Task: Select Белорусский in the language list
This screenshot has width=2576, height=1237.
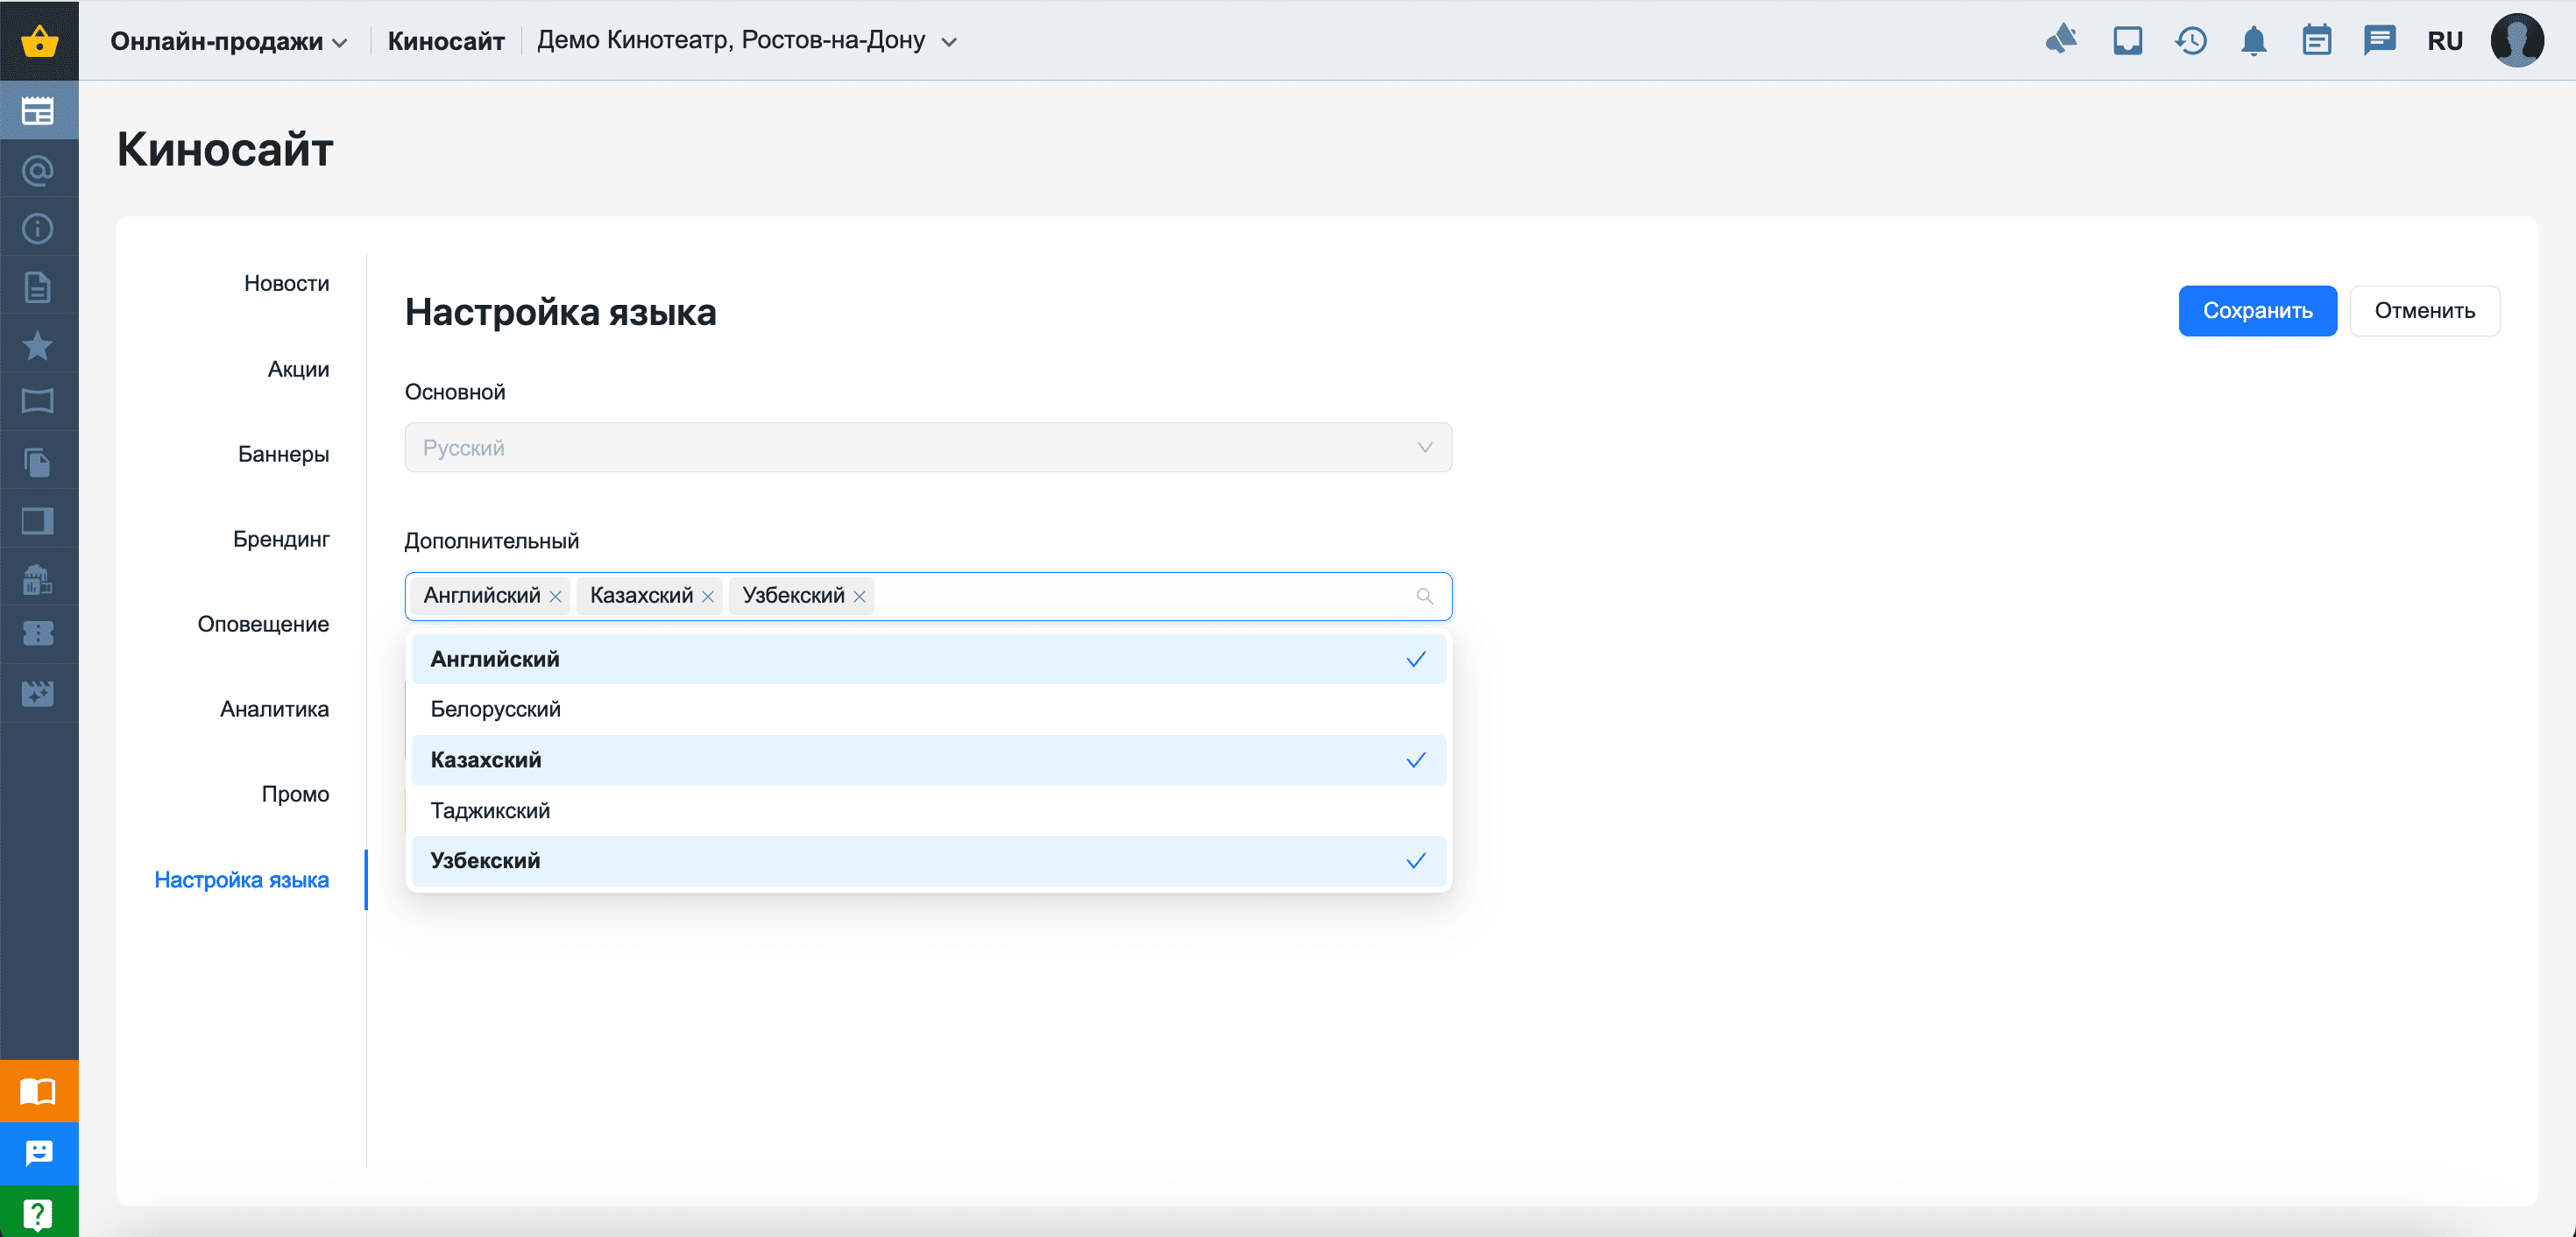Action: coord(927,709)
